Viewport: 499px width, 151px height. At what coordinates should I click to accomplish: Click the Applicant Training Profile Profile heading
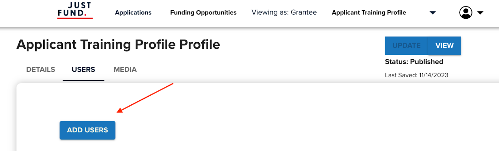[118, 44]
